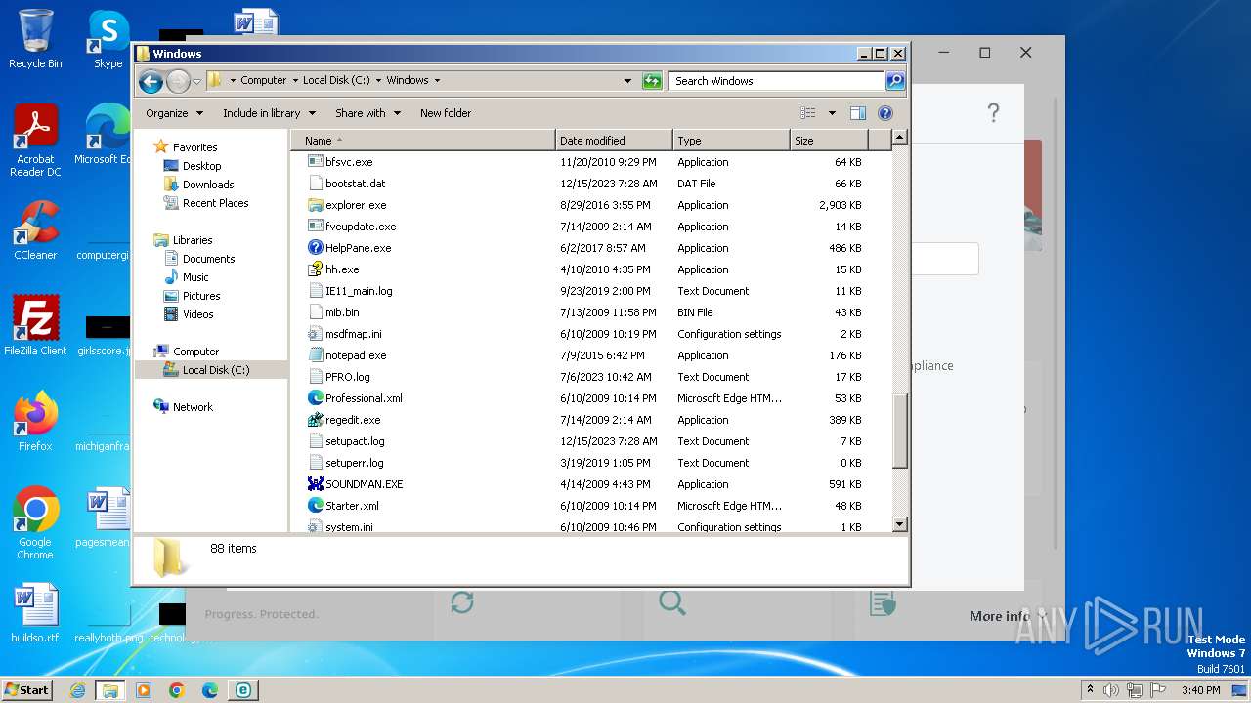
Task: Click the New folder button
Action: coord(446,113)
